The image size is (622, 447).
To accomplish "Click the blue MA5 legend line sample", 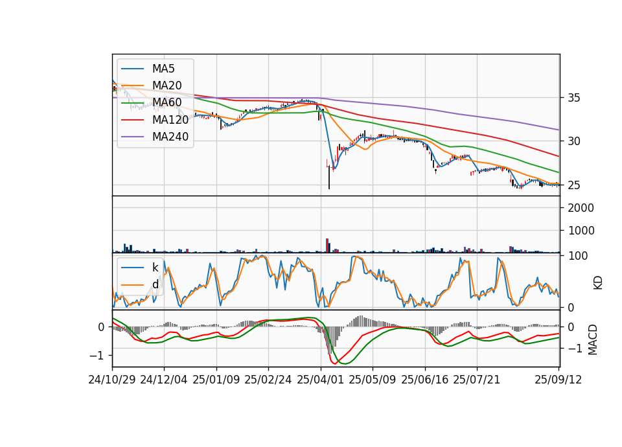I will pyautogui.click(x=132, y=69).
